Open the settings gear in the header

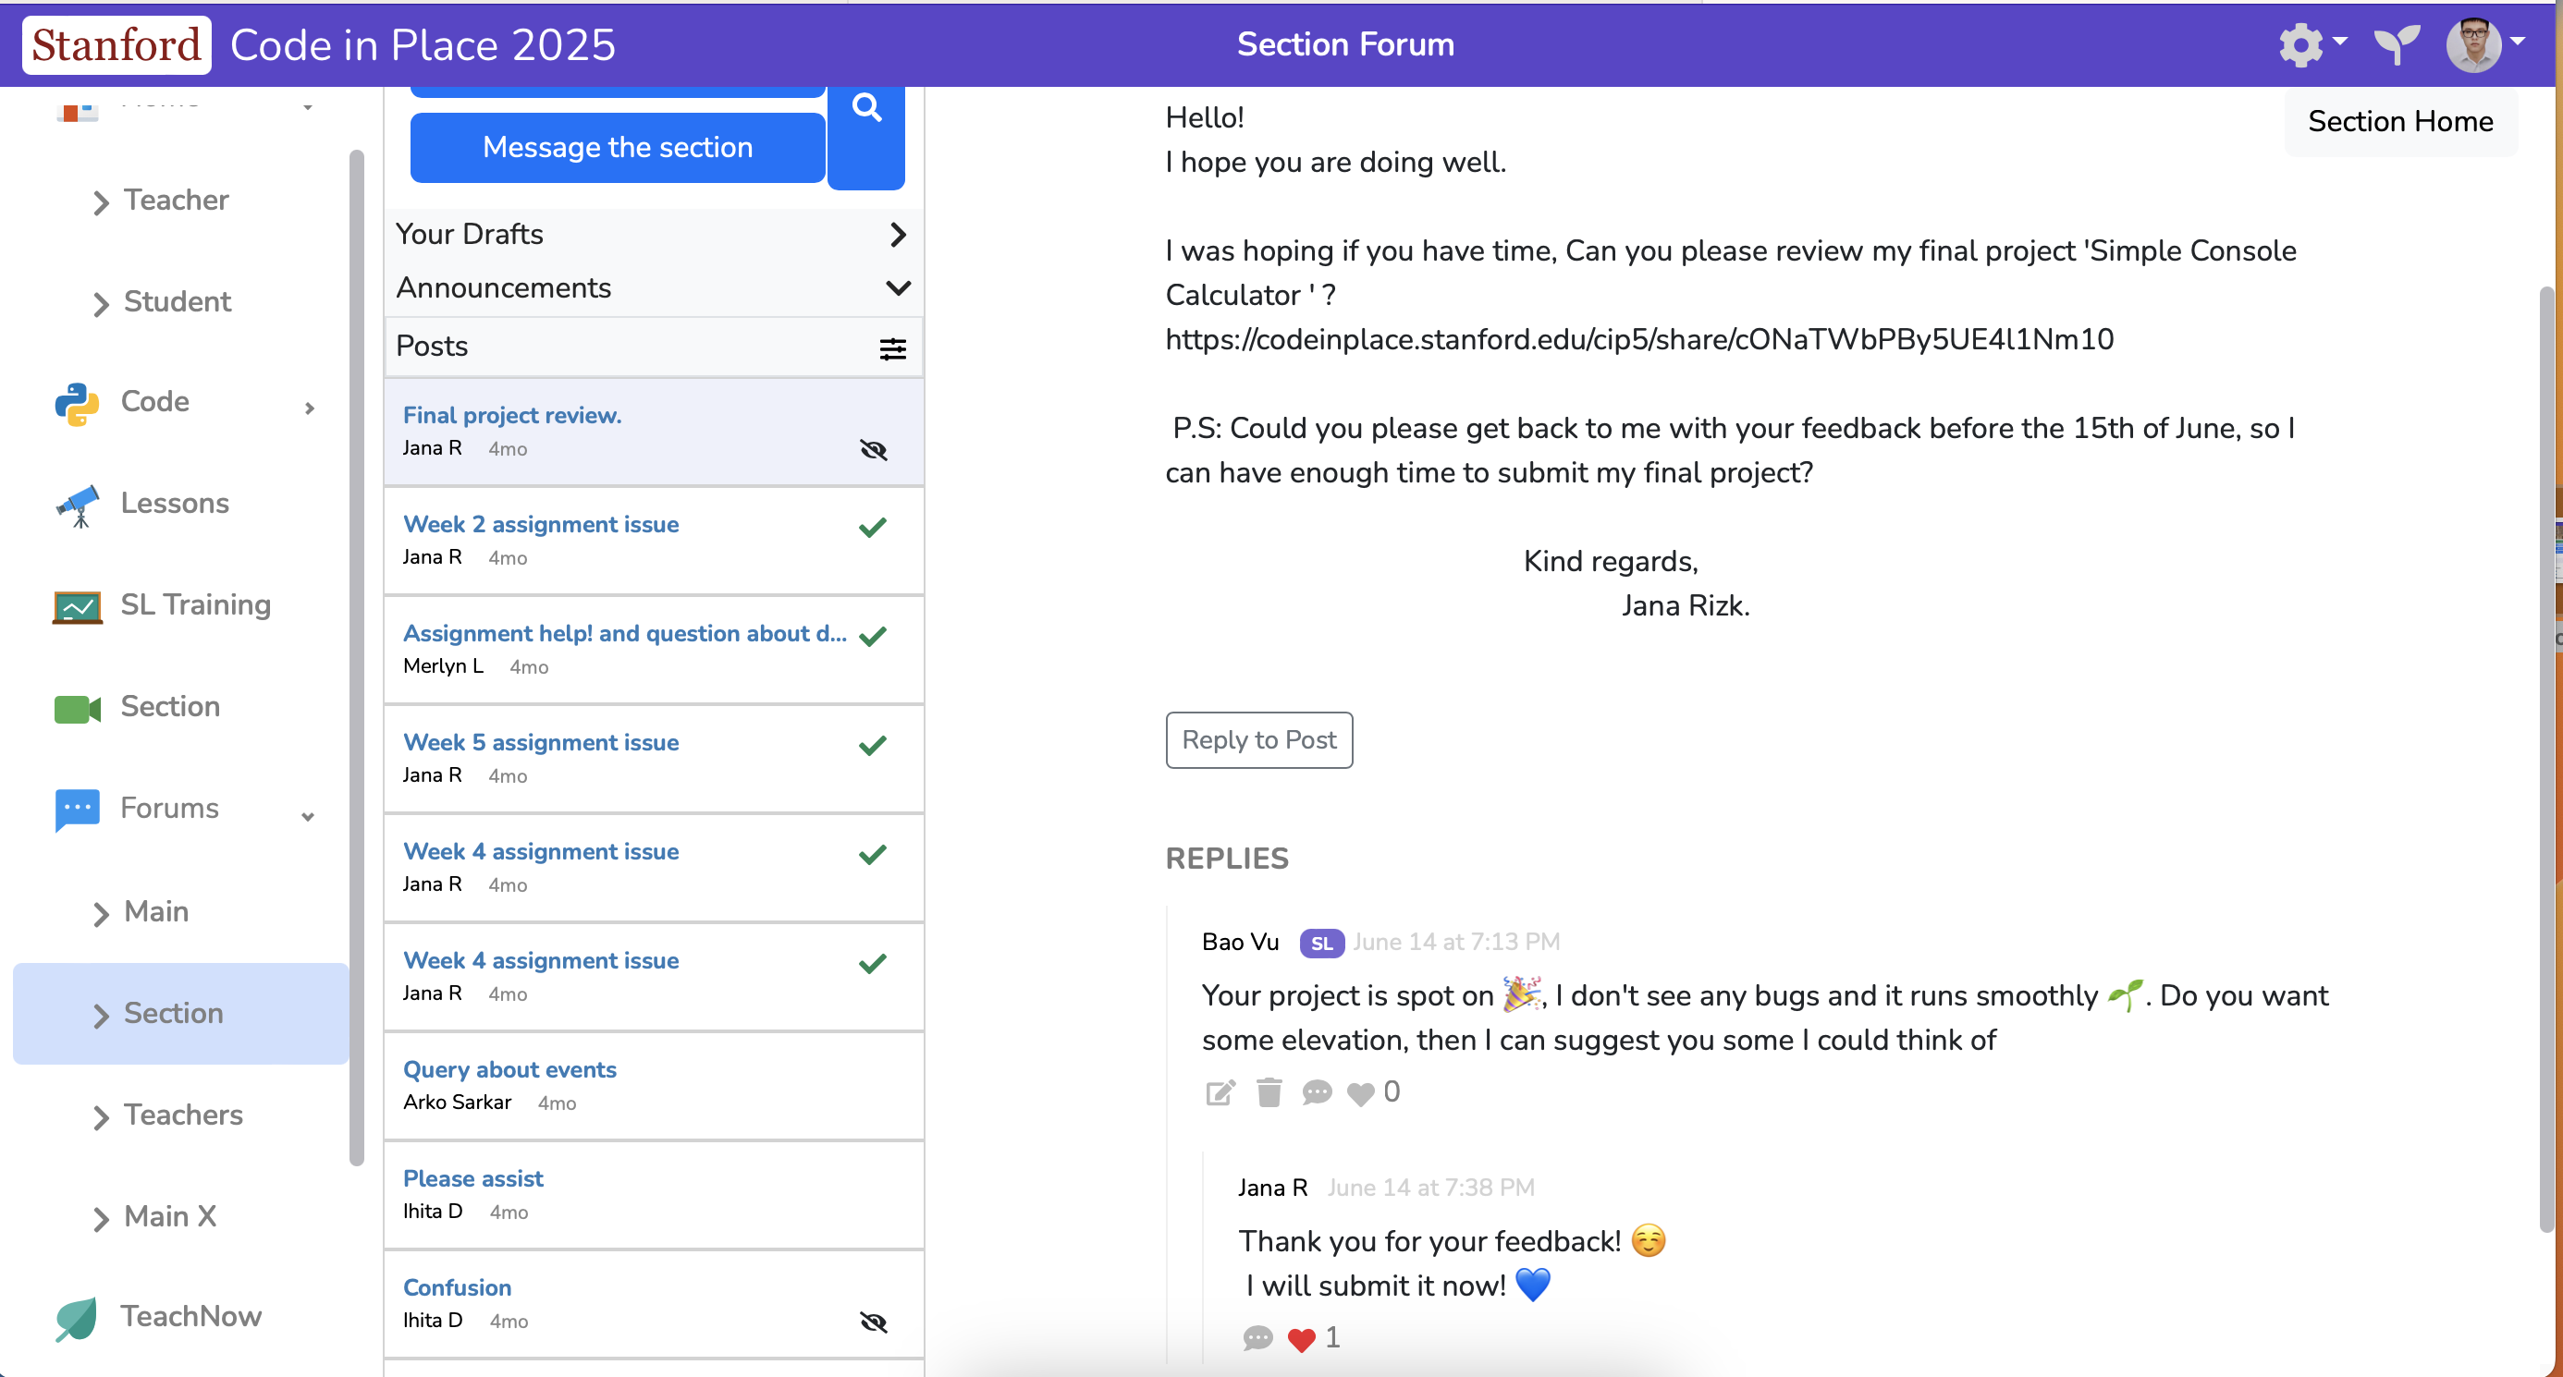[2301, 44]
